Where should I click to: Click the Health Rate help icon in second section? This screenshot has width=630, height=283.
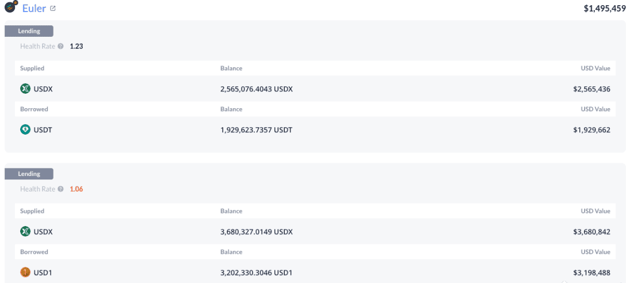pos(60,189)
